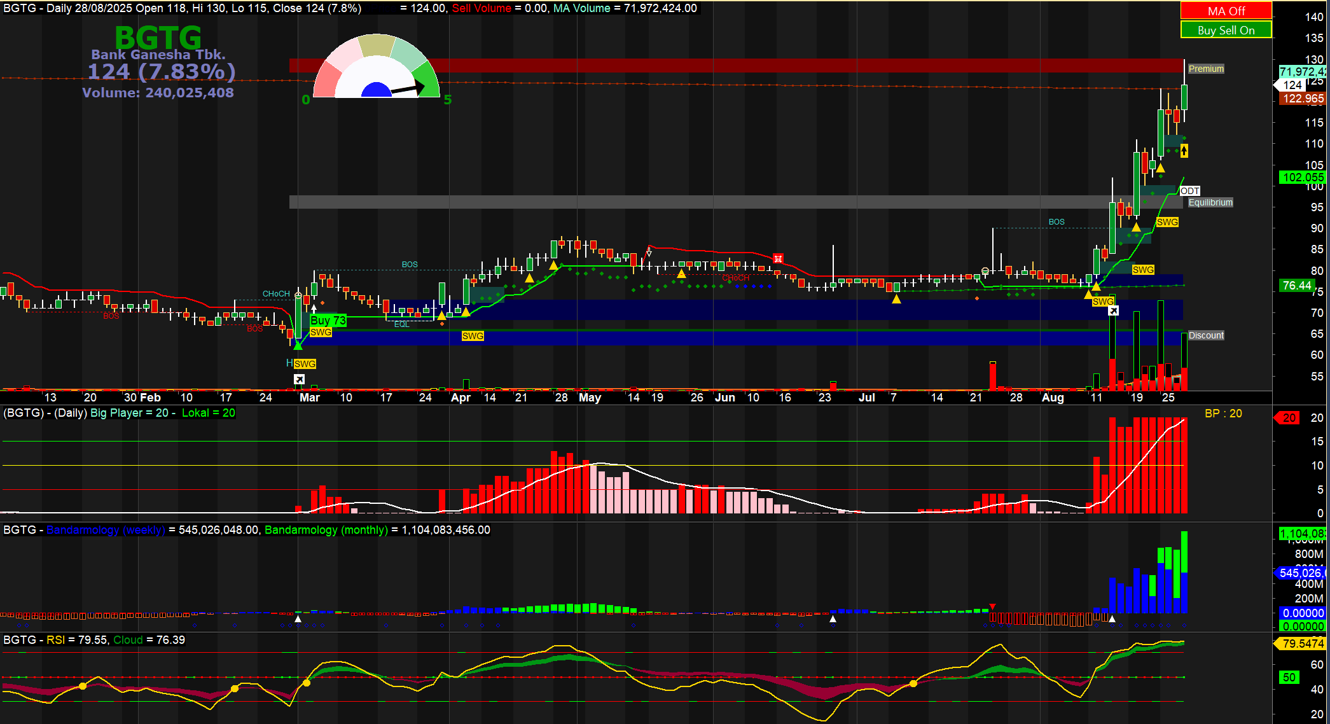Viewport: 1330px width, 724px height.
Task: Click the 122.965 red axis tag
Action: point(1303,99)
